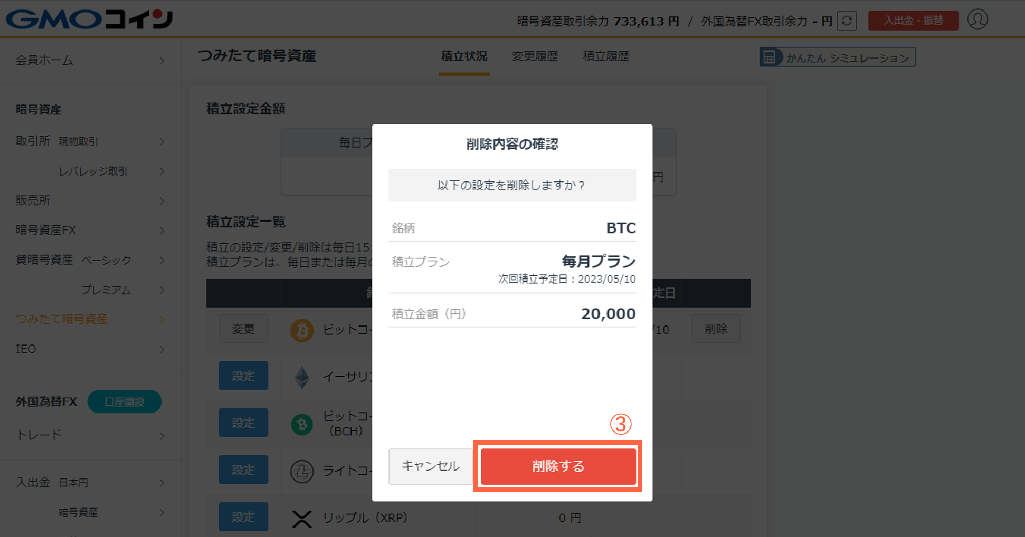Click the Bitcoin Cash green icon
Viewport: 1025px width, 537px height.
tap(302, 424)
